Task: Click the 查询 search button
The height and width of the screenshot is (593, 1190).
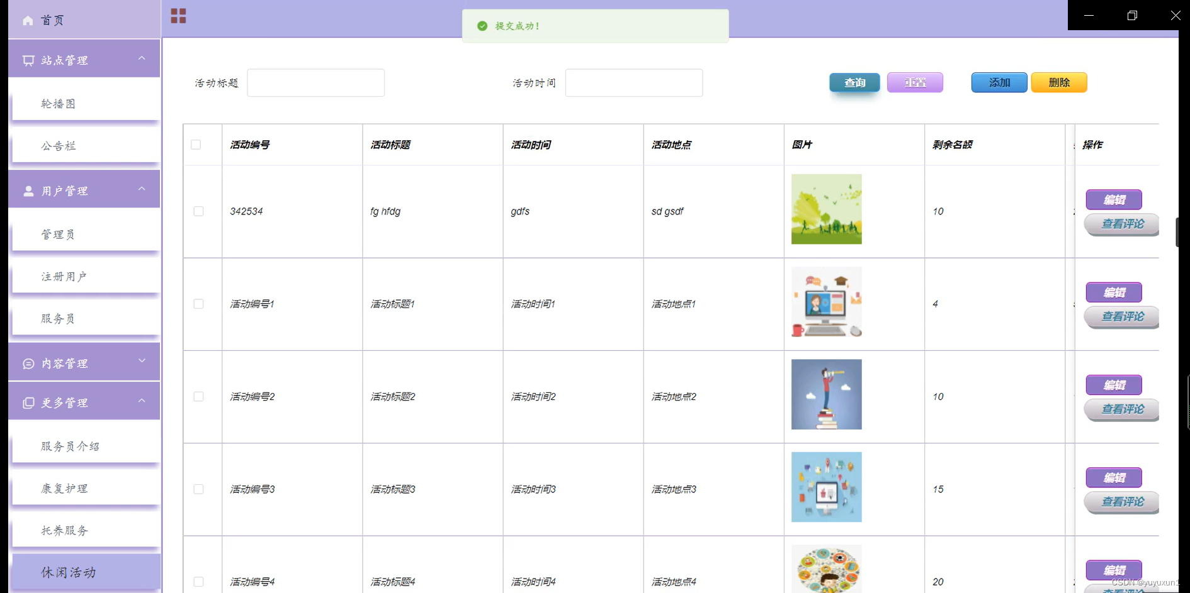Action: pos(854,82)
